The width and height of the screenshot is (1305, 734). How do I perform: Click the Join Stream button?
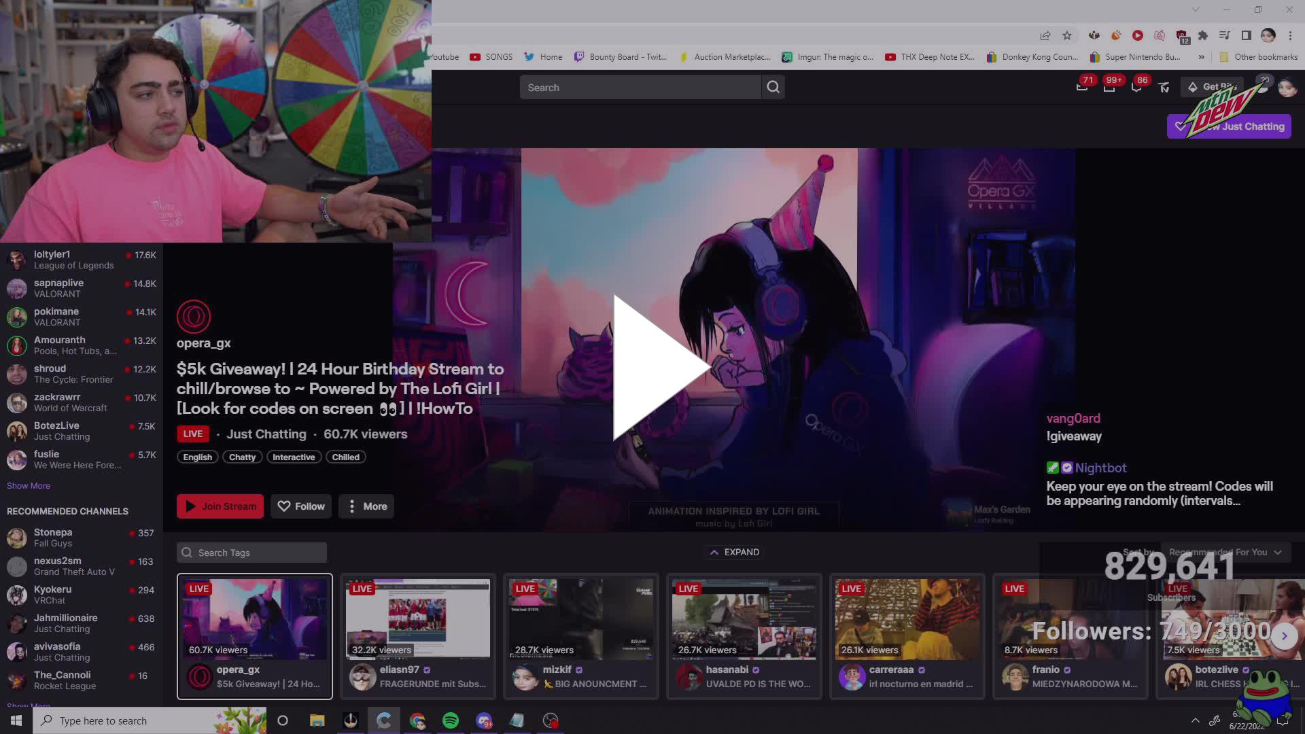(220, 506)
